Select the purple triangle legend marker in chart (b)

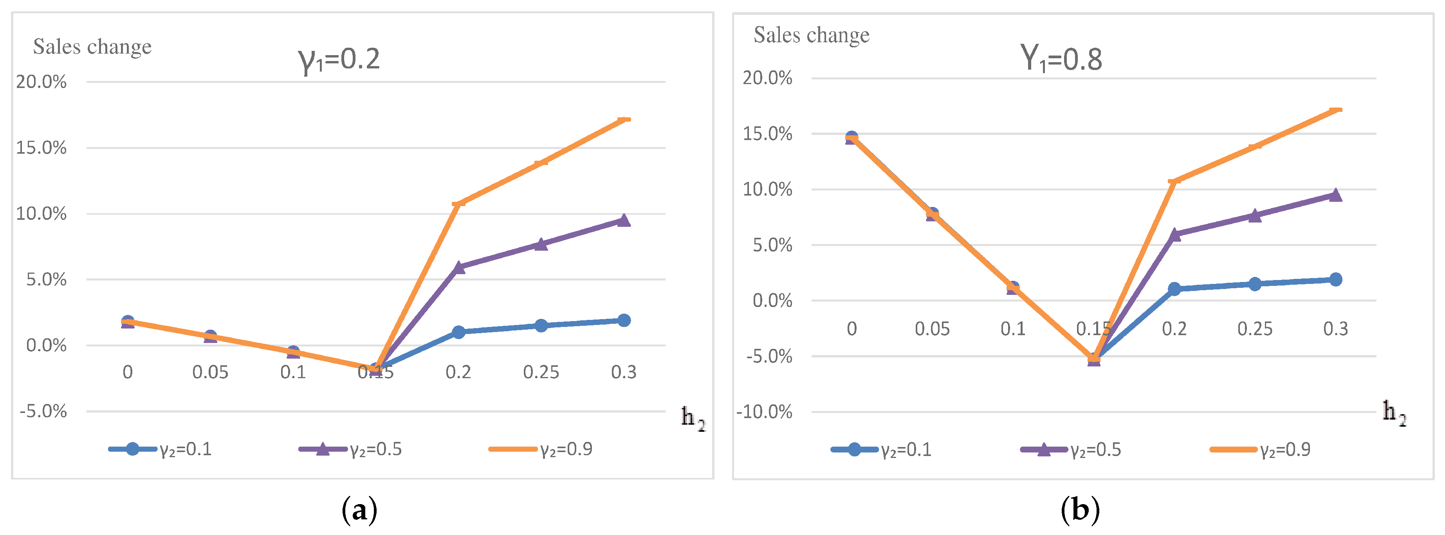tap(1043, 449)
